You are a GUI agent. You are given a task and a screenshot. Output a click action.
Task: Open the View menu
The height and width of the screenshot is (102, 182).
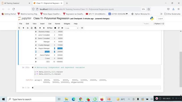tap(34, 24)
